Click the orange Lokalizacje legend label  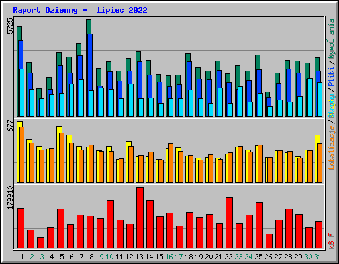(x=331, y=147)
